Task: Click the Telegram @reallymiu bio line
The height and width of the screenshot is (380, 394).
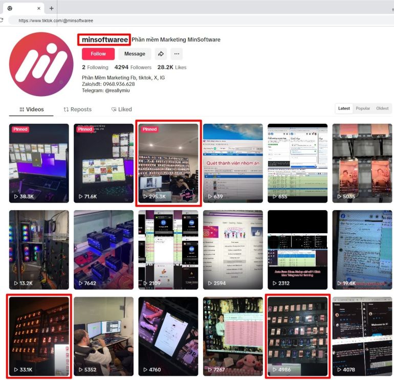Action: (106, 91)
